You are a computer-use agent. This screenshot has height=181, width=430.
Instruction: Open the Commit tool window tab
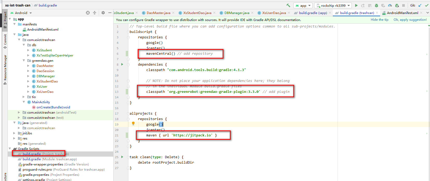(5, 41)
